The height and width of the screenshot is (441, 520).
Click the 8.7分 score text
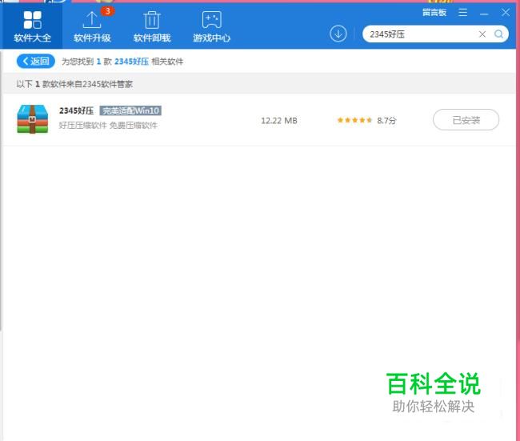[x=386, y=120]
